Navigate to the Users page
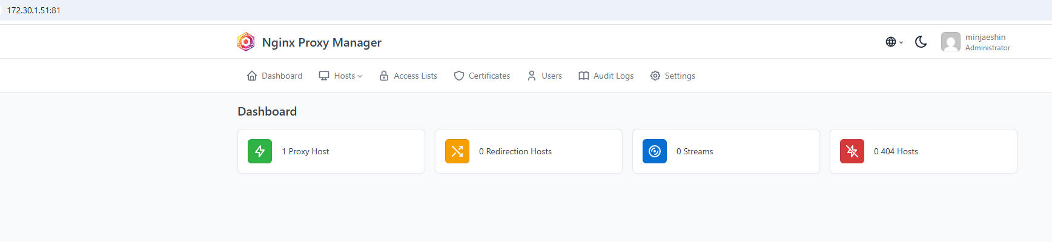1052x242 pixels. point(544,76)
